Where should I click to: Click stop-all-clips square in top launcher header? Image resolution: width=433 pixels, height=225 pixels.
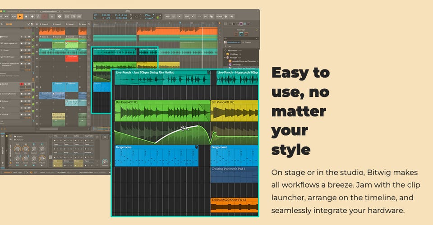(37, 24)
